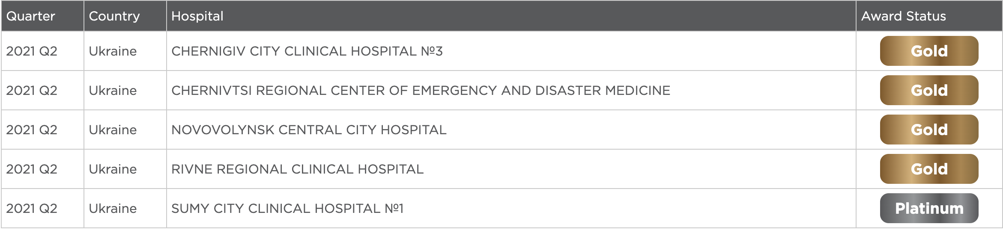Screen dimensions: 1003x230
Task: Click Ukraine in the Chernigiv row
Action: pyautogui.click(x=113, y=51)
